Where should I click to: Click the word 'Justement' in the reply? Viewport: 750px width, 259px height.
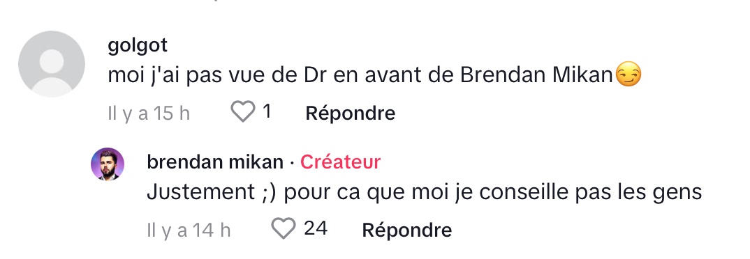pos(200,192)
